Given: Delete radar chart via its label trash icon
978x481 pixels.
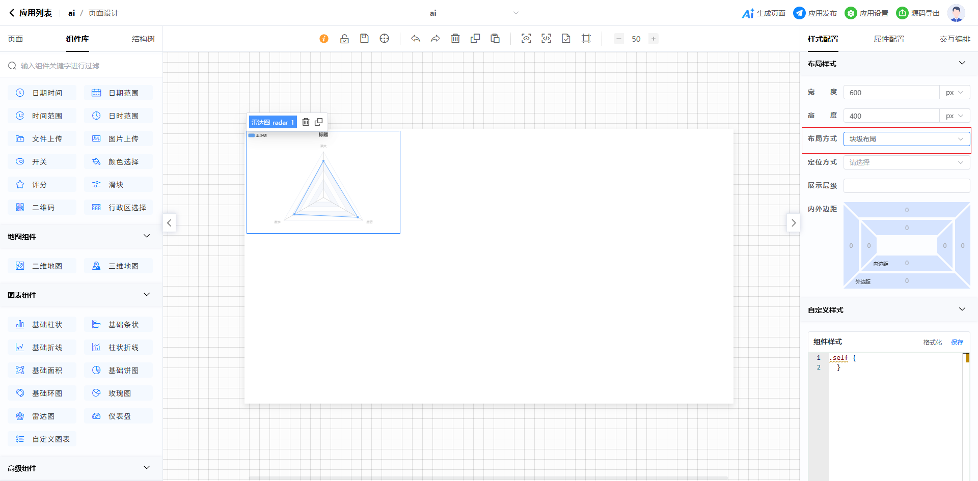Looking at the screenshot, I should [x=306, y=122].
